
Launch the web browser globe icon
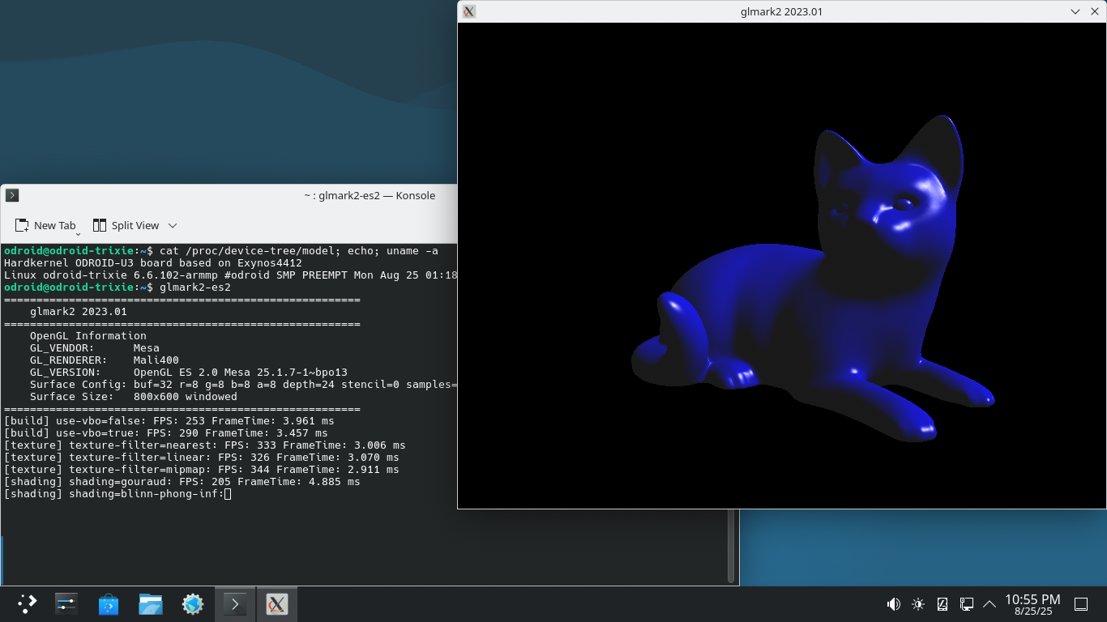click(193, 603)
